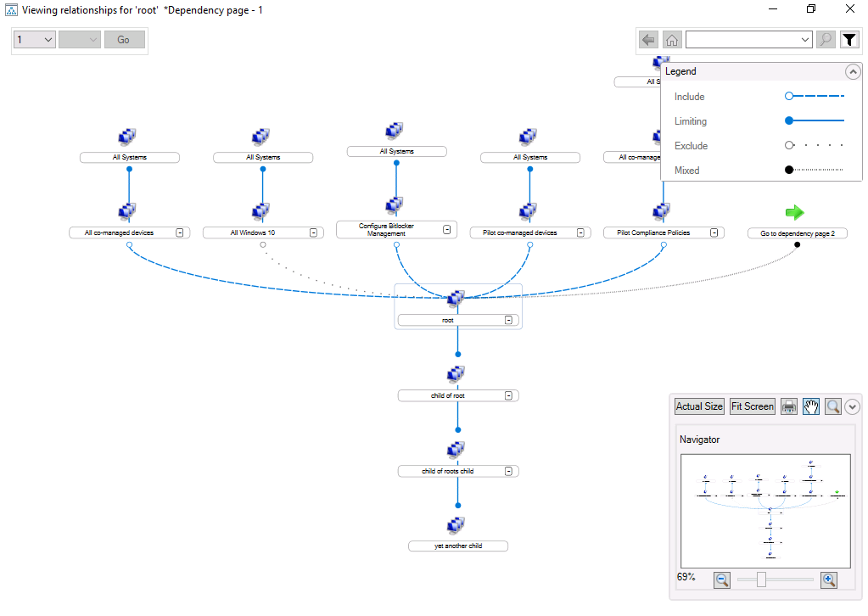The height and width of the screenshot is (616, 868).
Task: Click the child of root collection icon
Action: point(456,374)
